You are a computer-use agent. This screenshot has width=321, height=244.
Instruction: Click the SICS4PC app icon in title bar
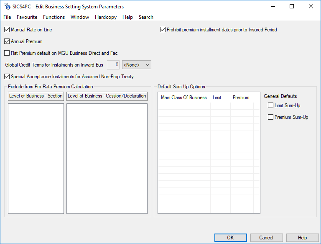point(7,7)
